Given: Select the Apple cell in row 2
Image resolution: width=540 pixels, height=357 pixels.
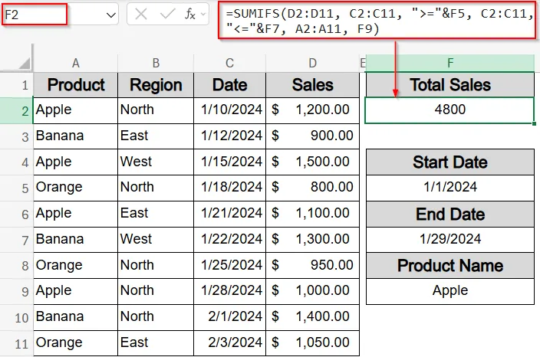Looking at the screenshot, I should pos(75,110).
